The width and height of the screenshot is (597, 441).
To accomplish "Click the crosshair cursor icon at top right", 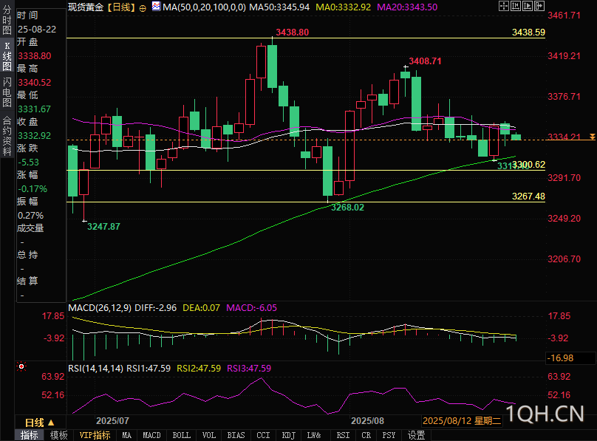I will pyautogui.click(x=504, y=6).
